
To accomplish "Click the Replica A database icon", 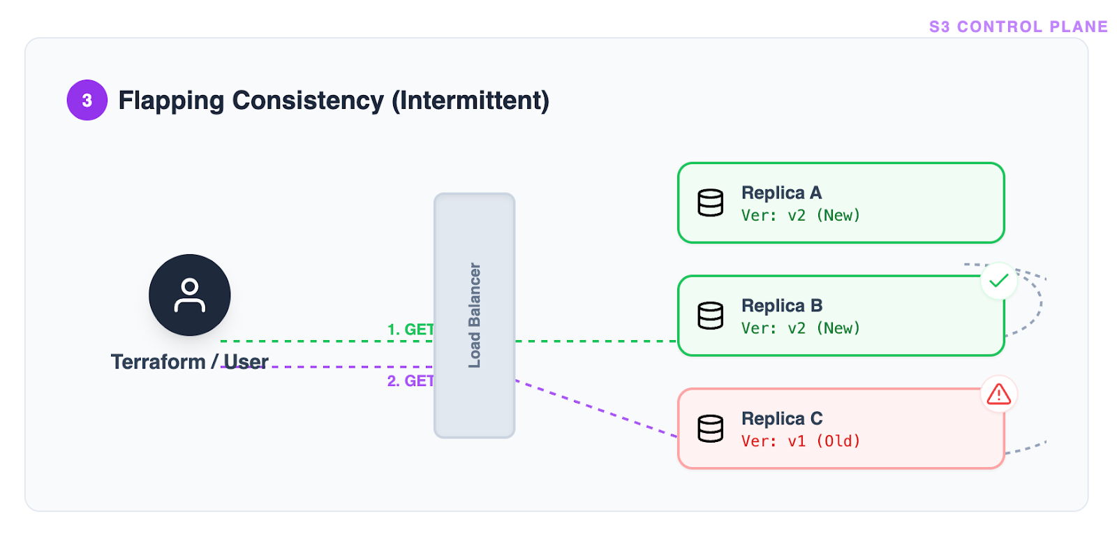I will pyautogui.click(x=710, y=203).
